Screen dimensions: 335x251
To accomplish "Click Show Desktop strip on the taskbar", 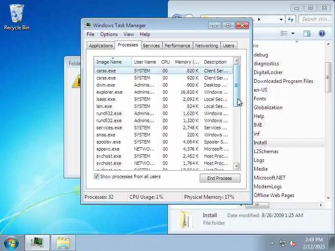I will [332, 243].
